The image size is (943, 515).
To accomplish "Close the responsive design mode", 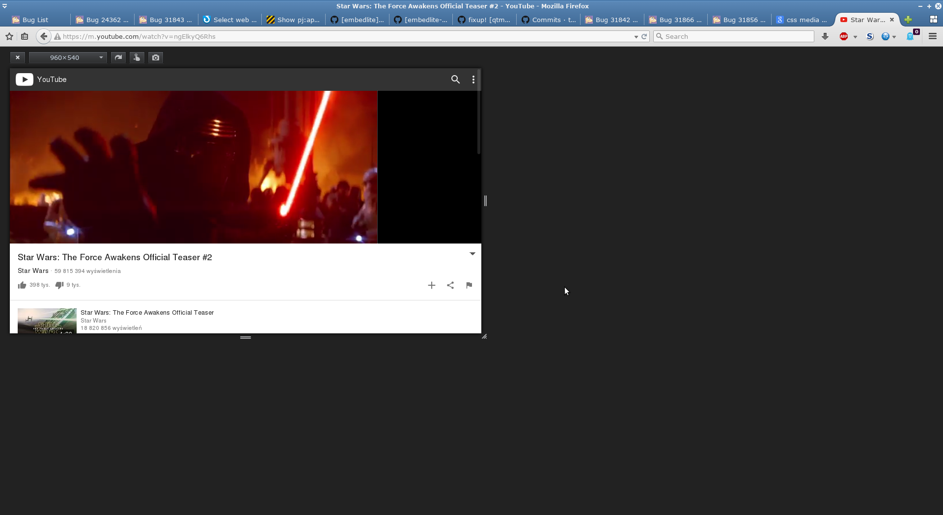I will [x=18, y=57].
